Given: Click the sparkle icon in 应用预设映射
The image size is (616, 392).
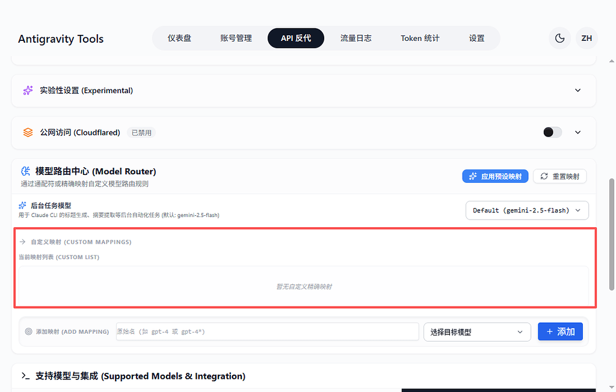Looking at the screenshot, I should pyautogui.click(x=473, y=176).
